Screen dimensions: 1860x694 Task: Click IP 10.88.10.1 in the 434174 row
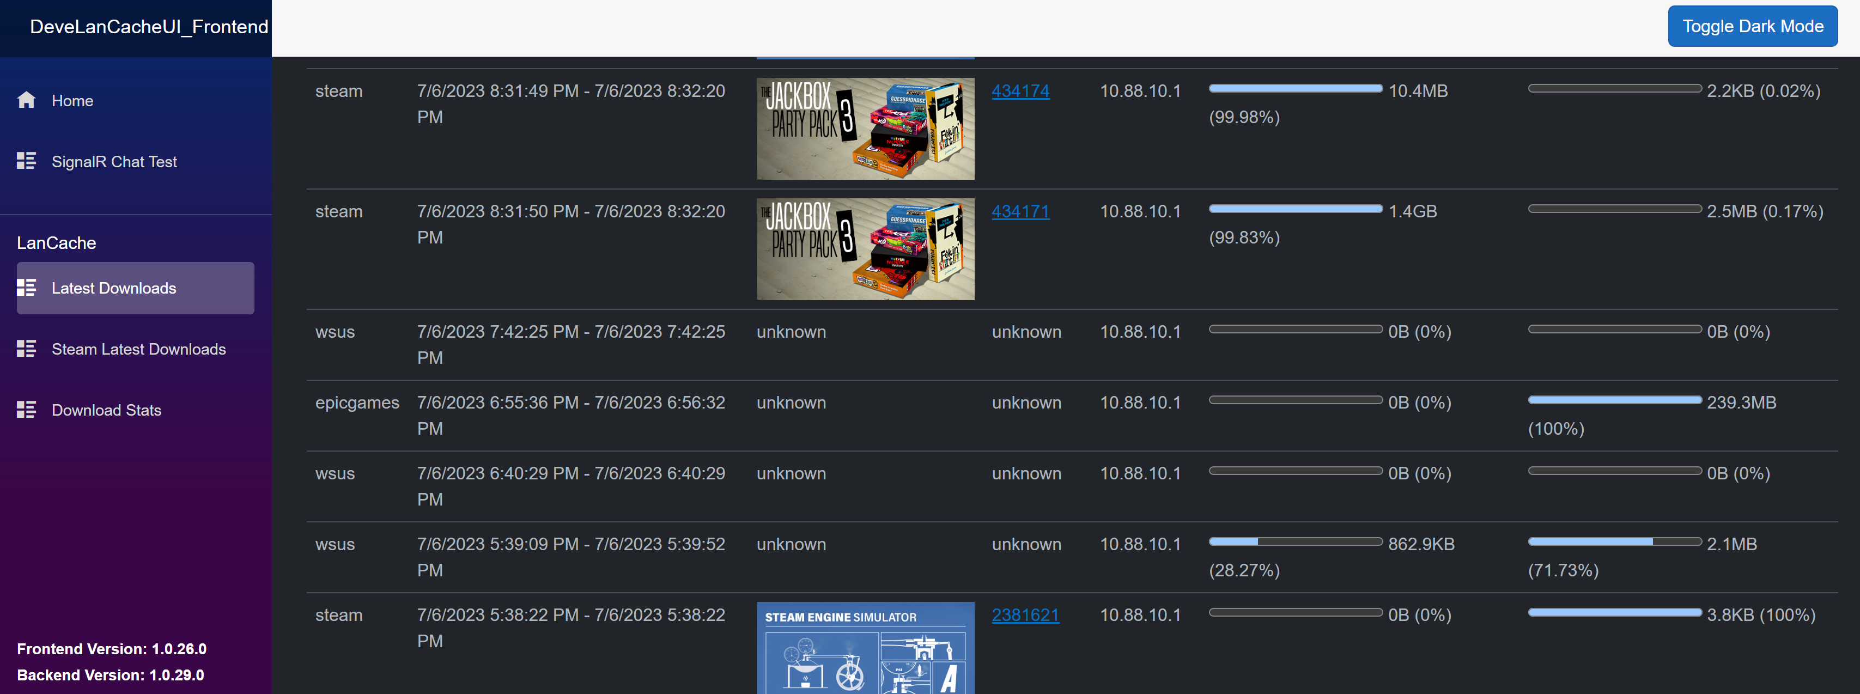coord(1140,91)
